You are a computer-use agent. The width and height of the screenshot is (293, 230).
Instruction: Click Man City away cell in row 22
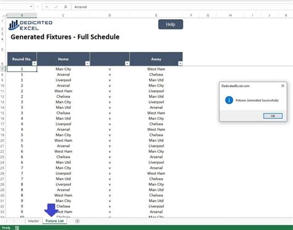(156, 151)
